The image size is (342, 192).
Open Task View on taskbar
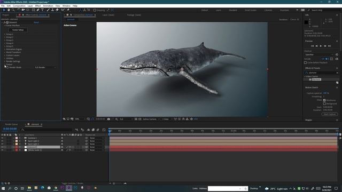[22, 188]
